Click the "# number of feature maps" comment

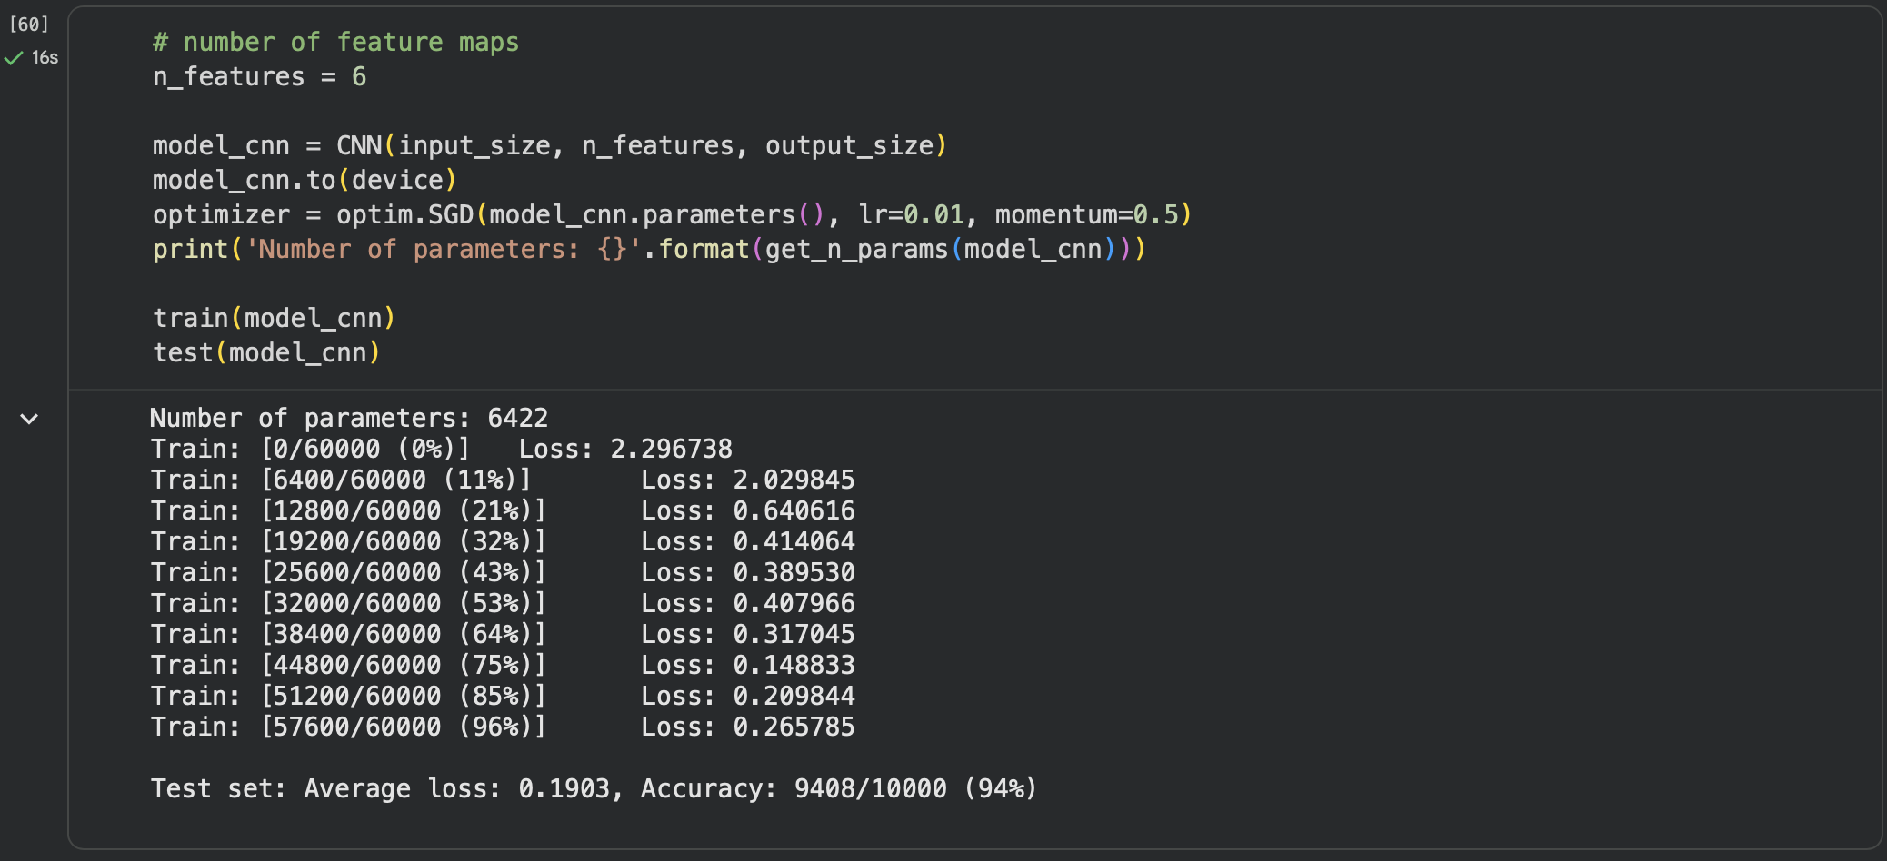pos(335,42)
